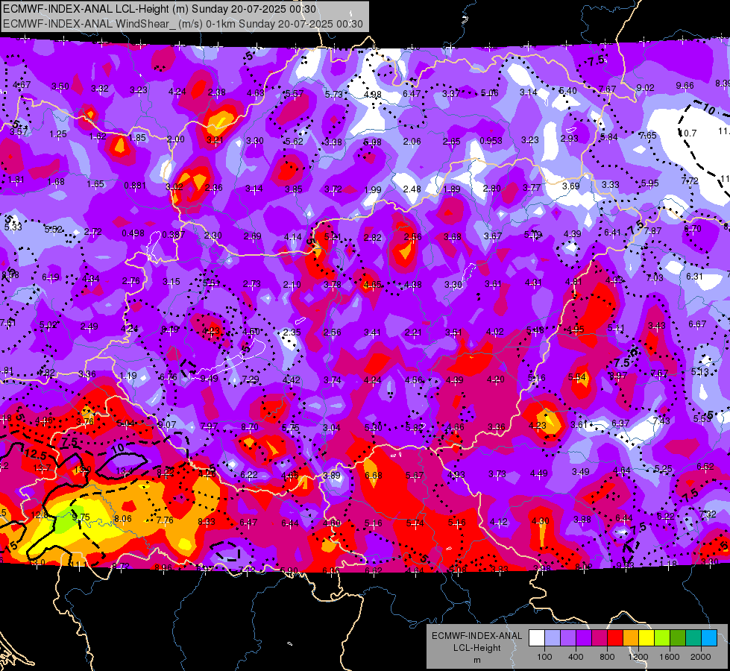
Task: Click the map value '8.06'
Action: coord(122,519)
